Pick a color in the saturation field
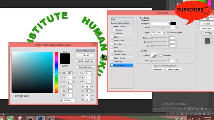This screenshot has width=214, height=120. pos(32,72)
